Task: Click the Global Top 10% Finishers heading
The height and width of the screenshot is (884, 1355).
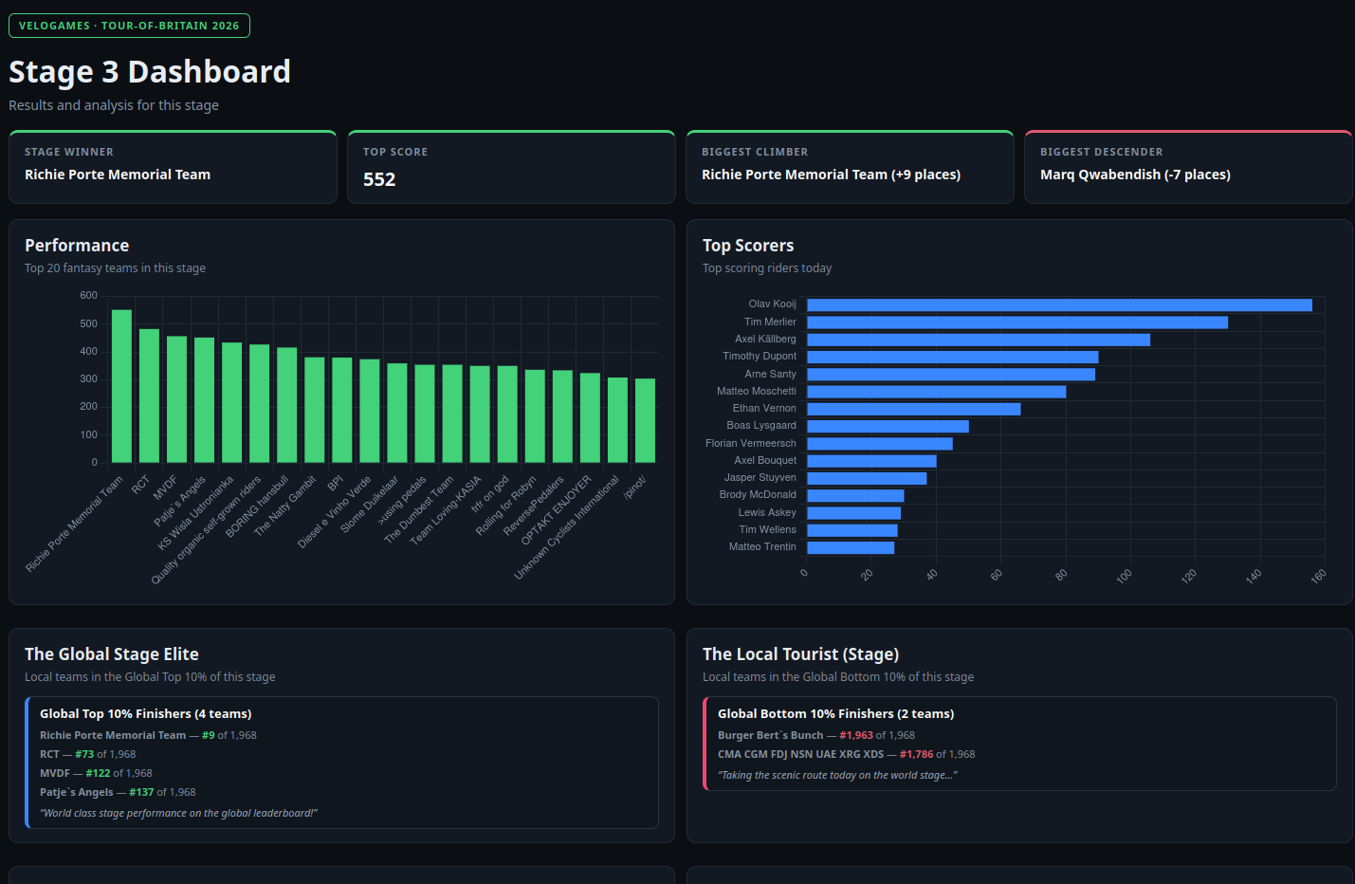Action: pyautogui.click(x=146, y=714)
